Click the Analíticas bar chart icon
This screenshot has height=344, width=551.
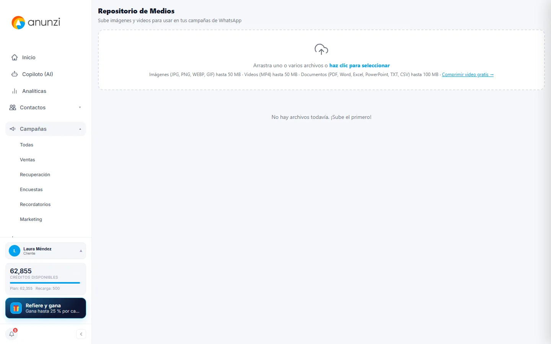point(15,91)
